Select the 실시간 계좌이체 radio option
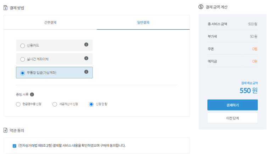The width and height of the screenshot is (274, 154). (x=22, y=59)
